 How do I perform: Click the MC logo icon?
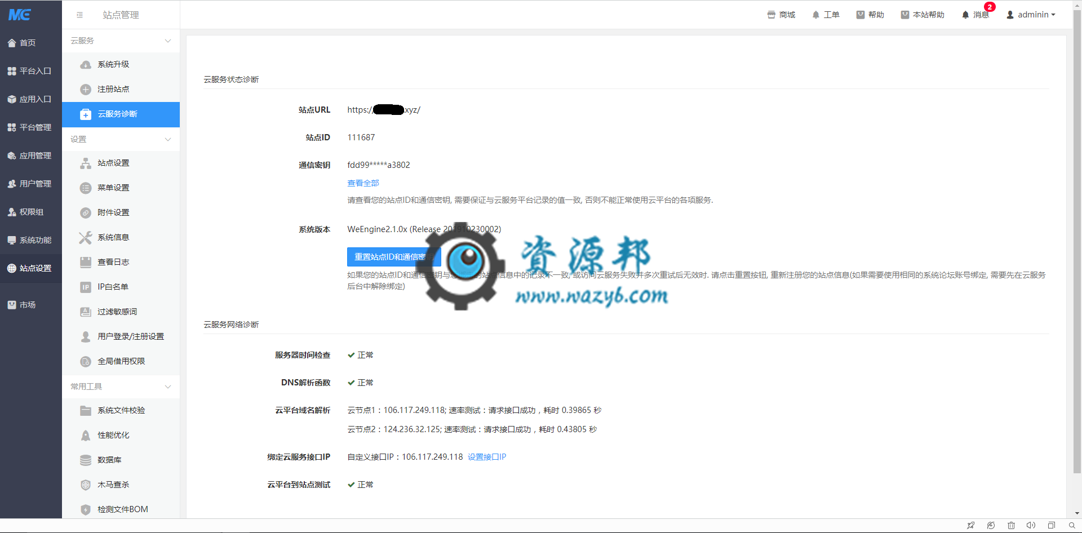(20, 15)
